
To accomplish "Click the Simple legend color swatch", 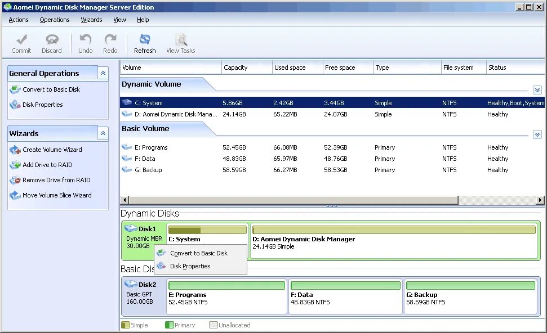I will point(125,325).
